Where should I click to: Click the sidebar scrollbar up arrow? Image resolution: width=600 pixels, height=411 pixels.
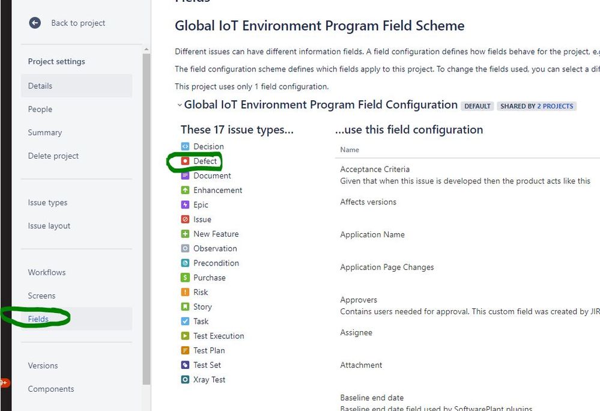point(146,49)
